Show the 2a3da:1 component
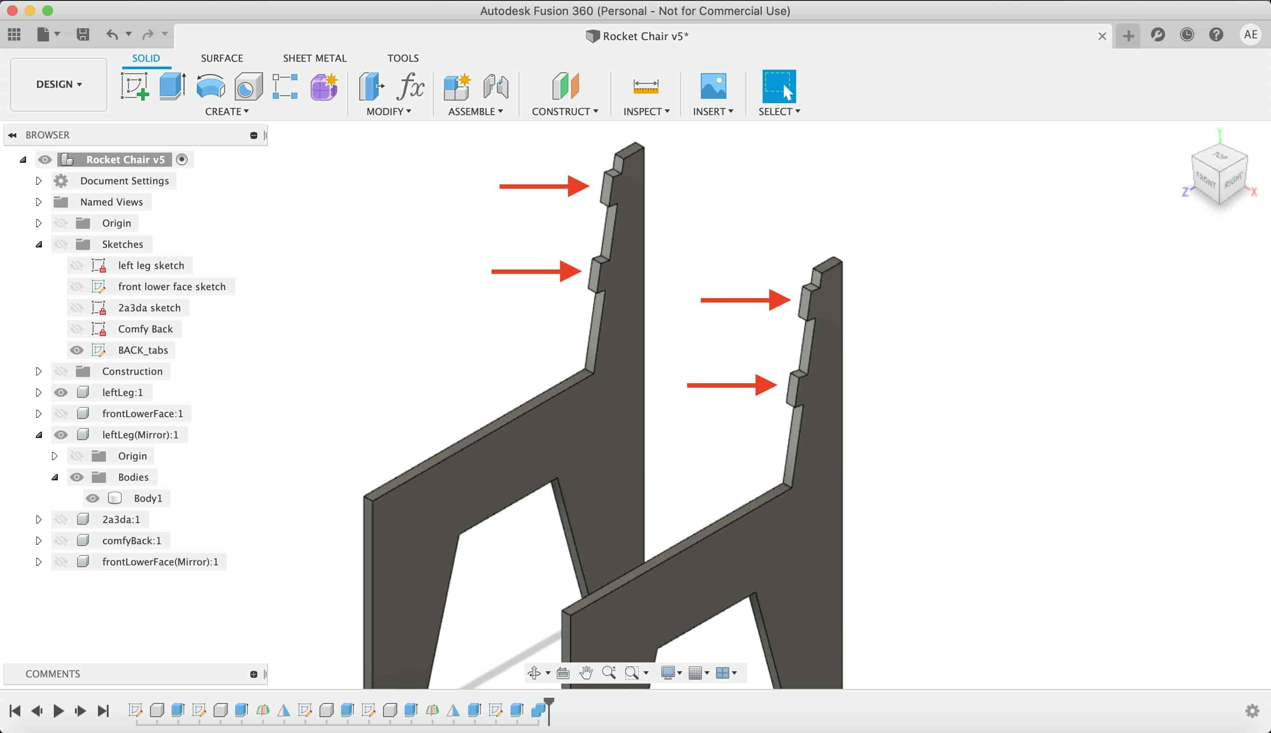 click(61, 519)
